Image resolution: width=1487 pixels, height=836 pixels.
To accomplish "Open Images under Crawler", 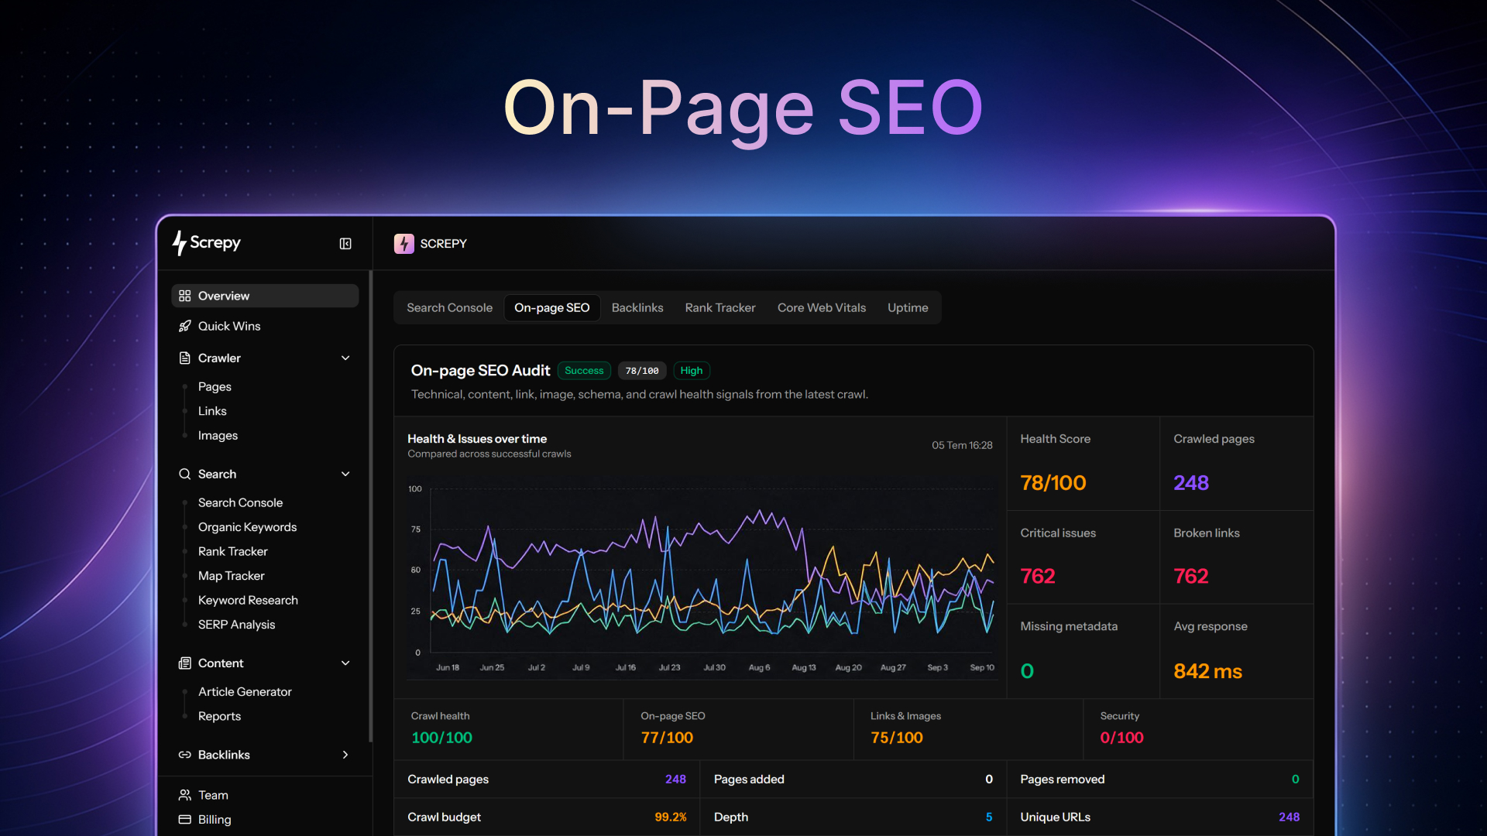I will [x=218, y=435].
